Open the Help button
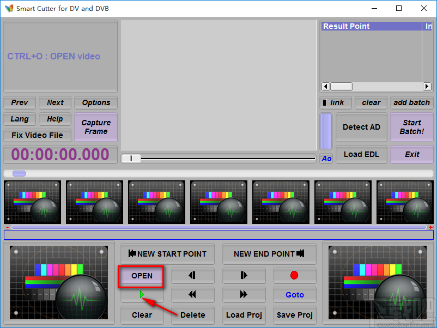437x328 pixels. coord(55,119)
